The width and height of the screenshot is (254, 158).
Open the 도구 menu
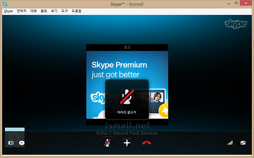(x=65, y=11)
